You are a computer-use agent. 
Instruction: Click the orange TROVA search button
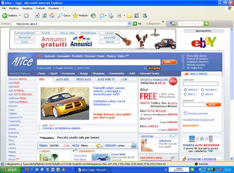169,62
